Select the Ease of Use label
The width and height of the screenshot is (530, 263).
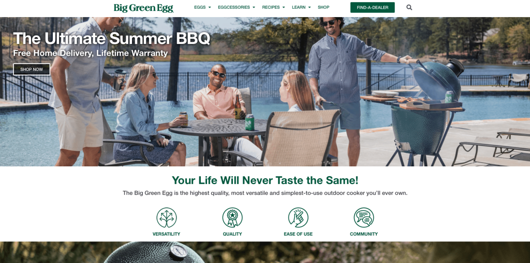298,234
